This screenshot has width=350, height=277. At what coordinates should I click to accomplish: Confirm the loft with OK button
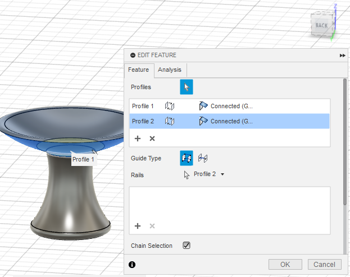pyautogui.click(x=285, y=264)
